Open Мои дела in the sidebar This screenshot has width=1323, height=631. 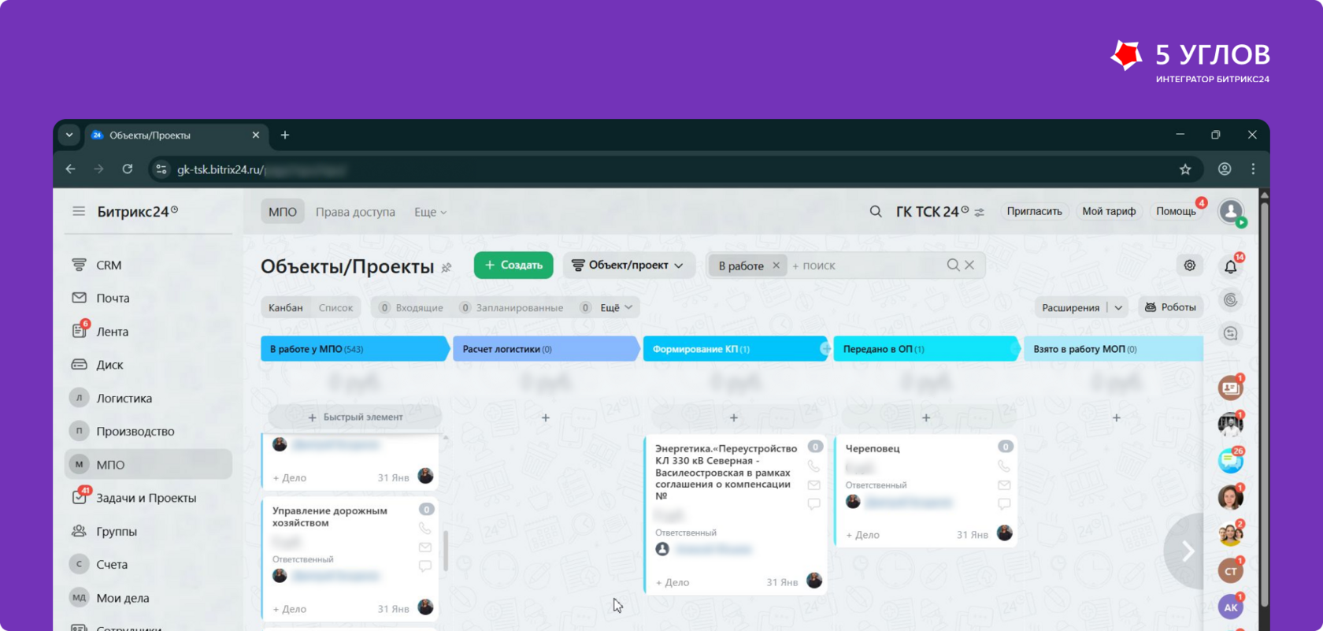pos(122,598)
